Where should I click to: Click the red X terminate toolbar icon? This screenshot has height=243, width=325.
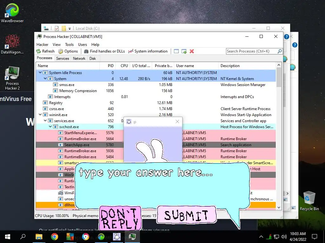192,51
